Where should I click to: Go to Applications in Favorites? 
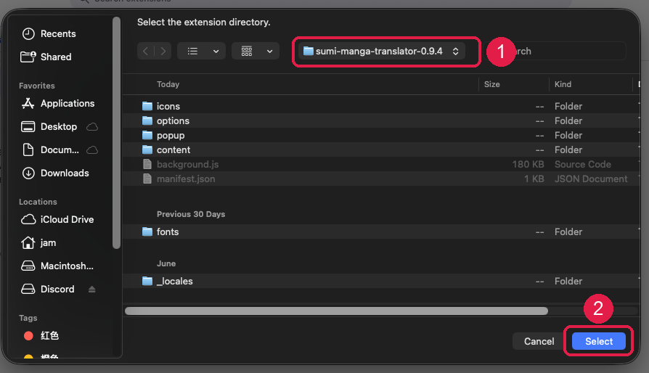coord(58,103)
